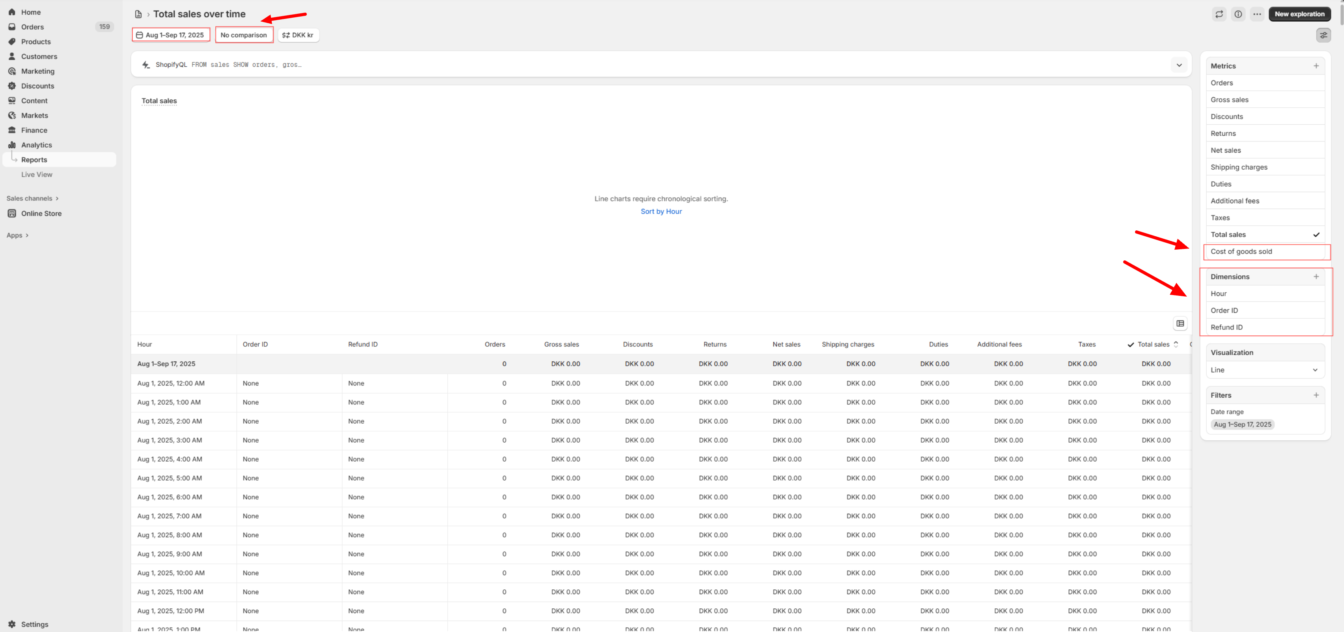Screen dimensions: 1344x632
Task: Click the Markets globe icon
Action: tap(12, 115)
